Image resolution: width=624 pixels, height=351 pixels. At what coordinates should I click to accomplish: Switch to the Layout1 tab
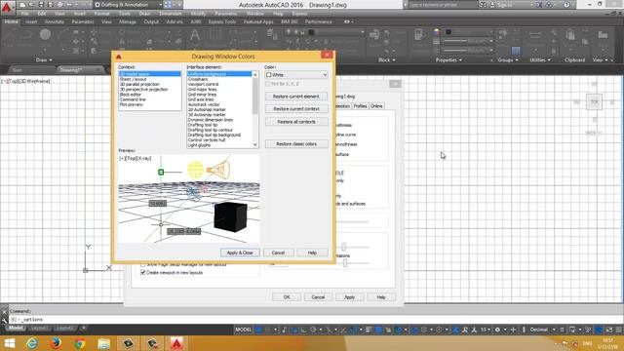click(39, 328)
